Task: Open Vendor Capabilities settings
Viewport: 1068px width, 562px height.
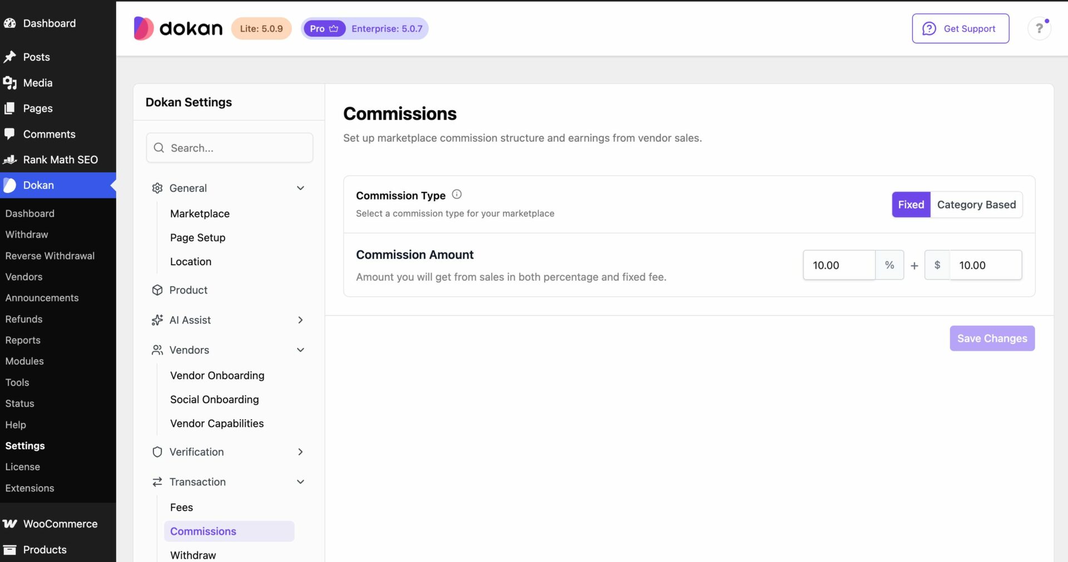Action: (217, 423)
